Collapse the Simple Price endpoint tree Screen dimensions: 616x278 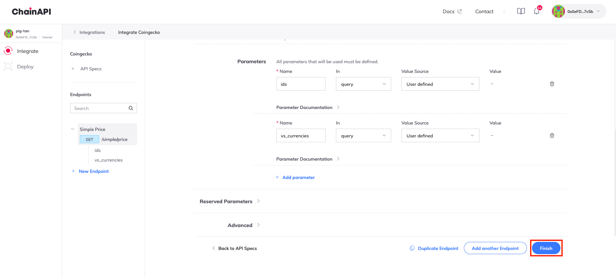tap(73, 129)
